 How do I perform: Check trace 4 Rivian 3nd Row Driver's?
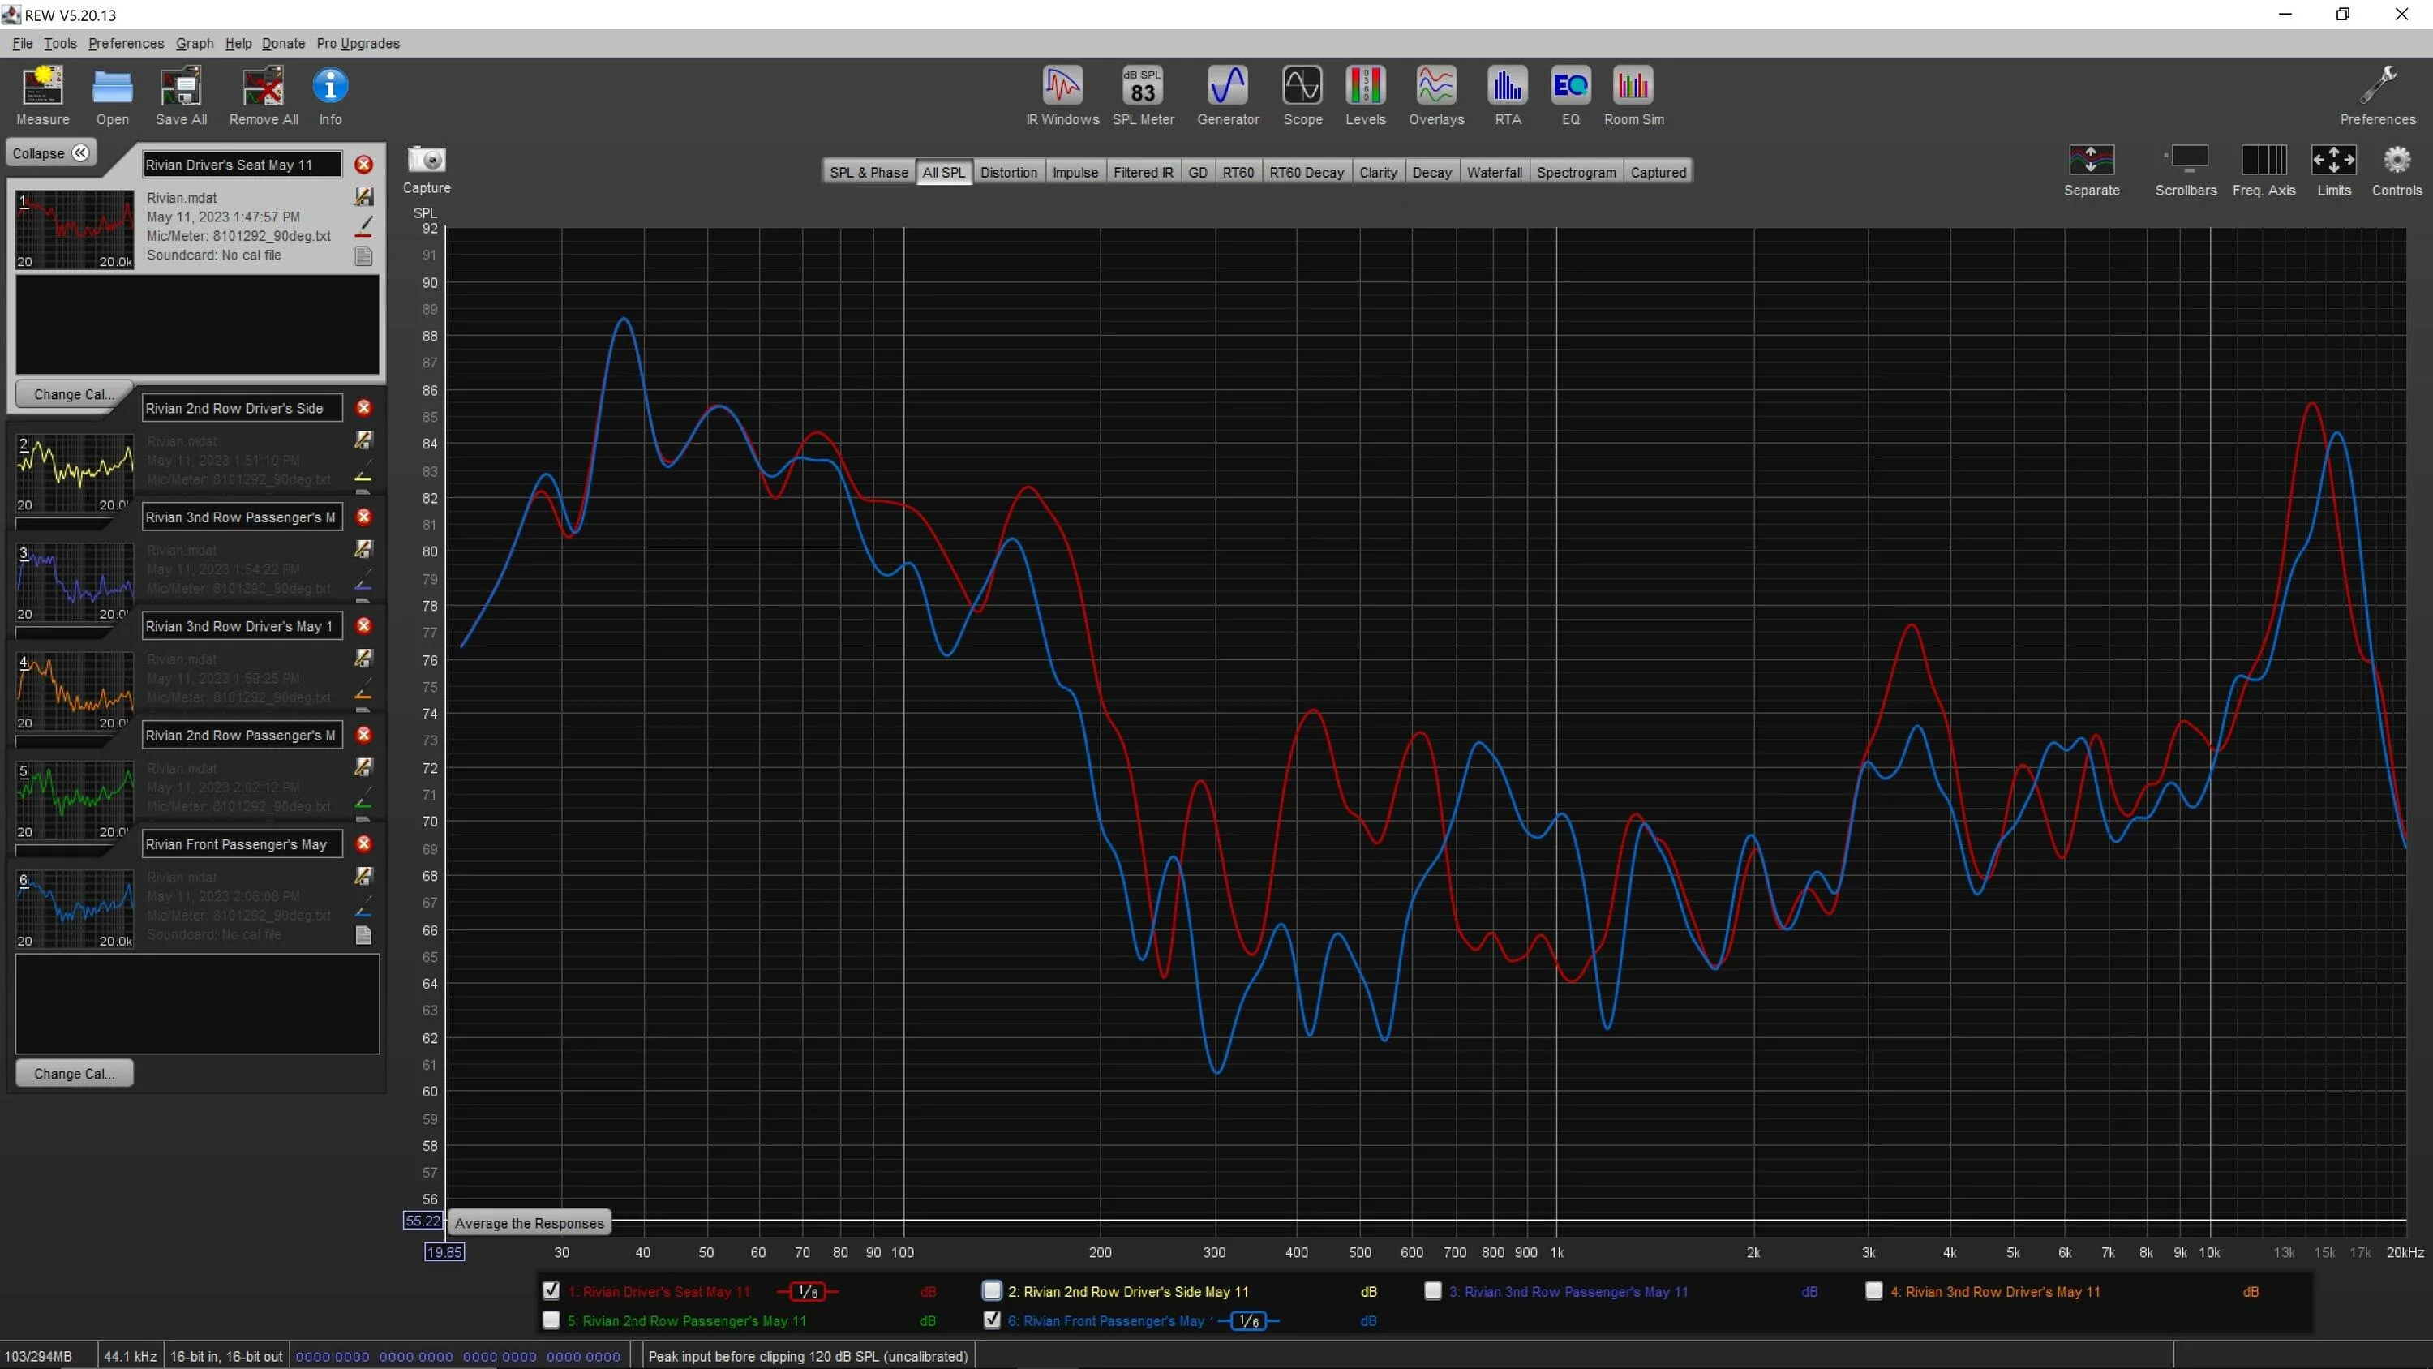1874,1290
